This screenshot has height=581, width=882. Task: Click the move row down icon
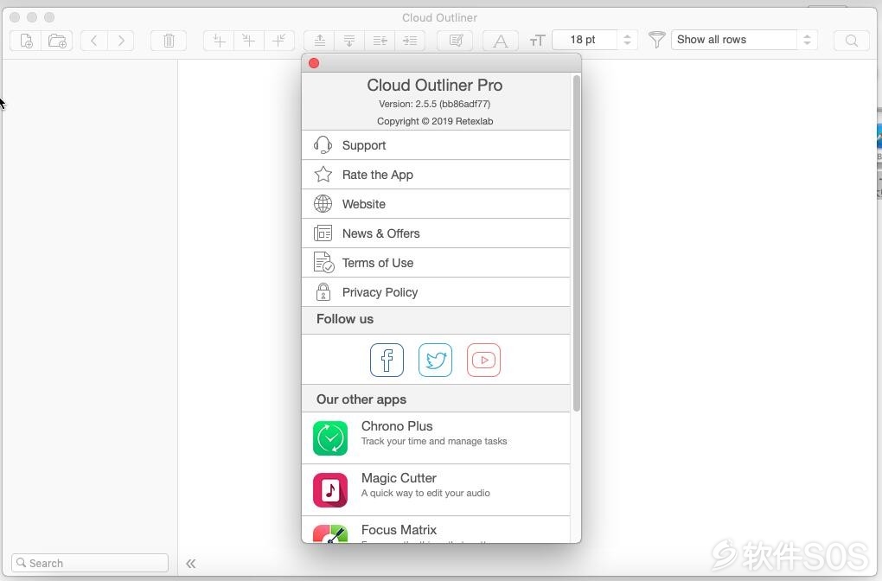tap(349, 41)
